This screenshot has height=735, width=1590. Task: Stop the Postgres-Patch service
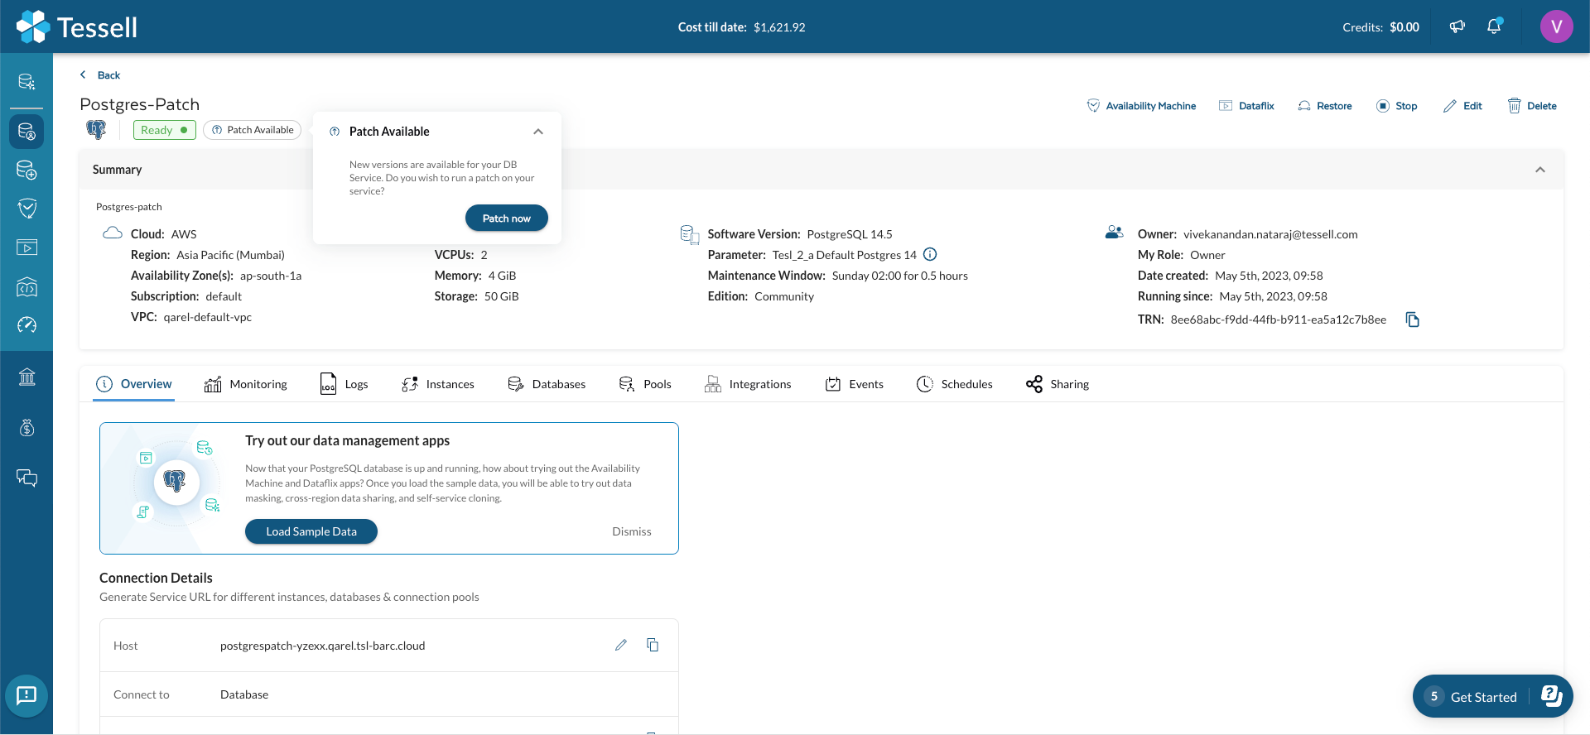[x=1397, y=106]
